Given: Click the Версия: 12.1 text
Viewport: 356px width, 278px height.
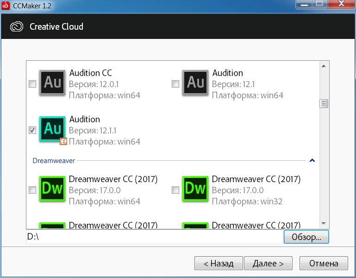Looking at the screenshot, I should click(x=233, y=84).
